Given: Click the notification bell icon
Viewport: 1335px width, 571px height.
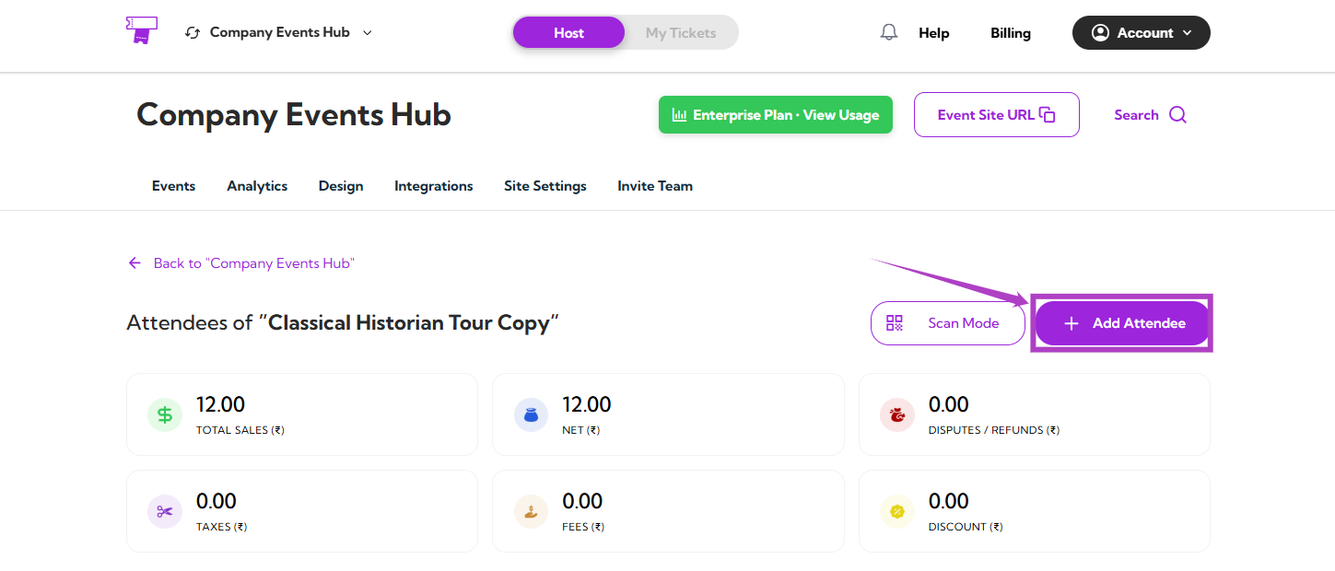Looking at the screenshot, I should 887,32.
